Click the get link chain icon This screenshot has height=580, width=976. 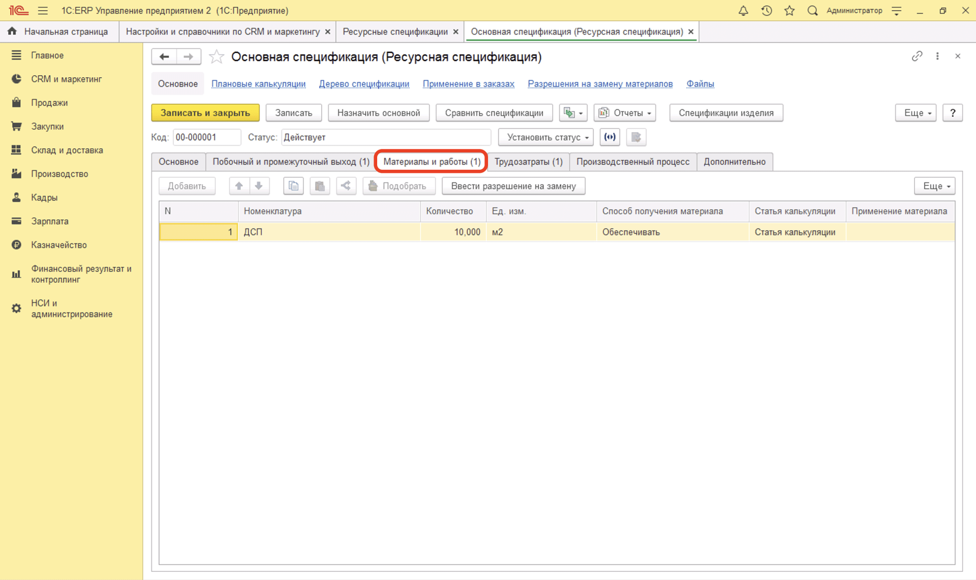[917, 56]
